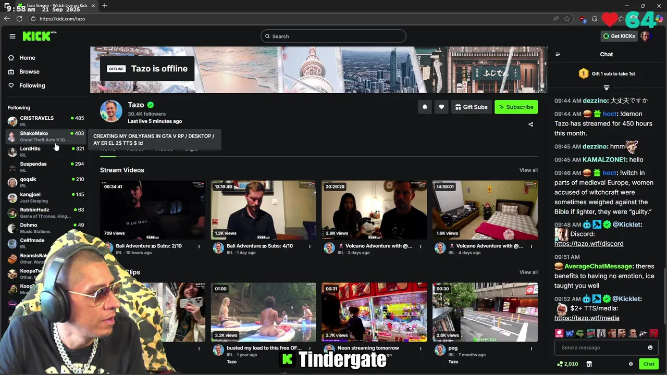Open the user profile avatar menu
This screenshot has height=375, width=667.
click(x=646, y=36)
